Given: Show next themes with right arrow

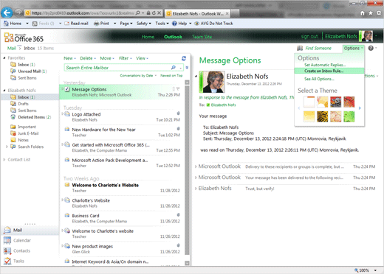Looking at the screenshot, I should [360, 108].
